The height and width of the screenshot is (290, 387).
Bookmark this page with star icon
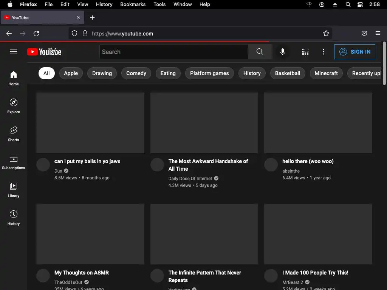pyautogui.click(x=326, y=34)
